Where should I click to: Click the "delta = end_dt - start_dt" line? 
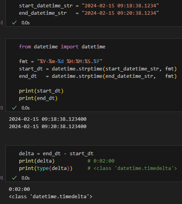[56, 154]
